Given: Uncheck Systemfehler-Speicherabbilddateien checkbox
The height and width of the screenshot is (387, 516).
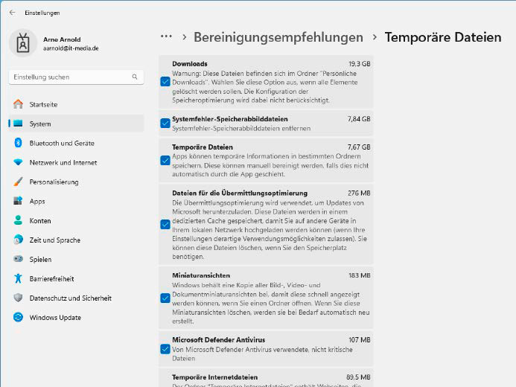Looking at the screenshot, I should pos(165,123).
